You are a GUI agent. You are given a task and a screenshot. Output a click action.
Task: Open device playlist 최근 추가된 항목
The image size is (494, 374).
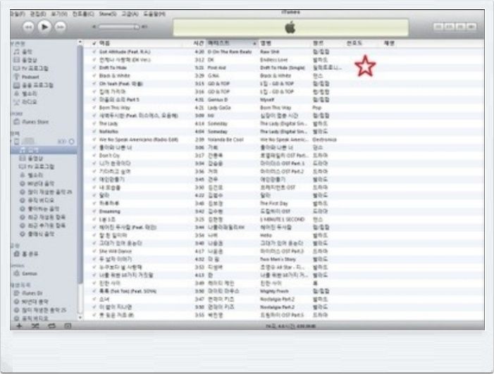(42, 225)
